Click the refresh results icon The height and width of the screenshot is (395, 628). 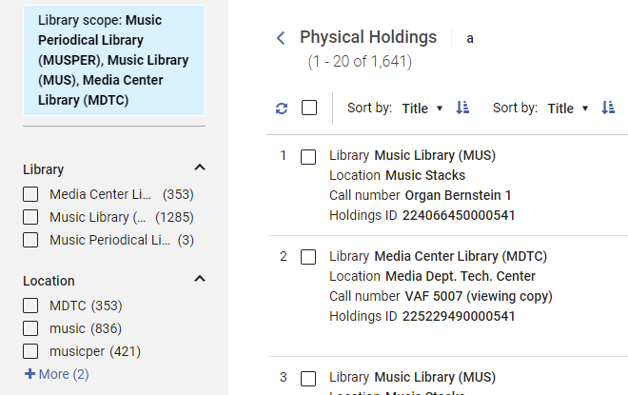click(x=282, y=109)
